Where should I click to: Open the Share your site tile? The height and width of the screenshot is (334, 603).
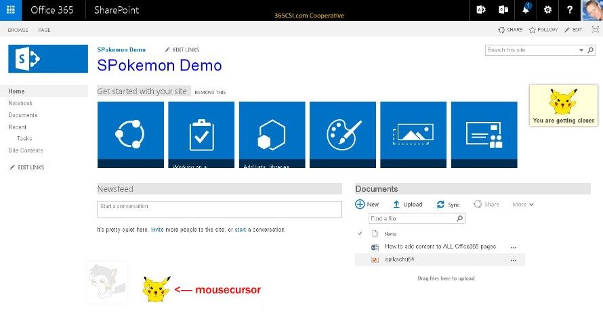coord(131,135)
